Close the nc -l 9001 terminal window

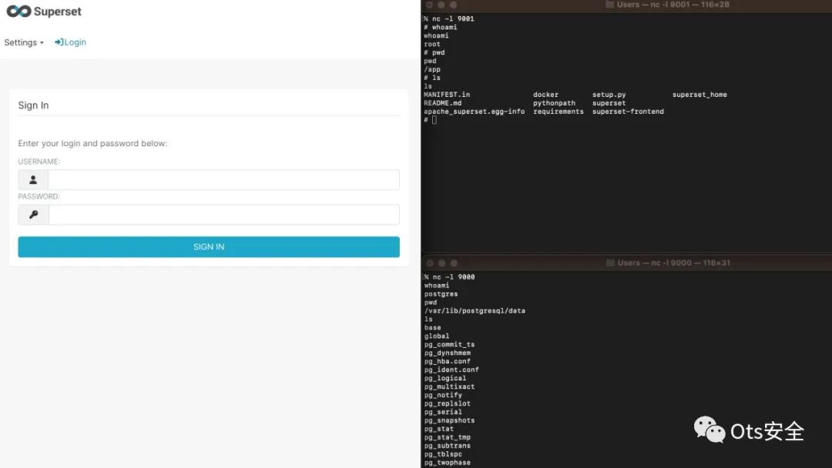tap(429, 5)
